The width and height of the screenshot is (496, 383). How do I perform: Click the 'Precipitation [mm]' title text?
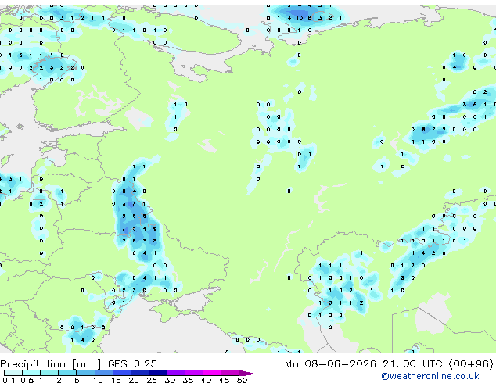point(51,364)
